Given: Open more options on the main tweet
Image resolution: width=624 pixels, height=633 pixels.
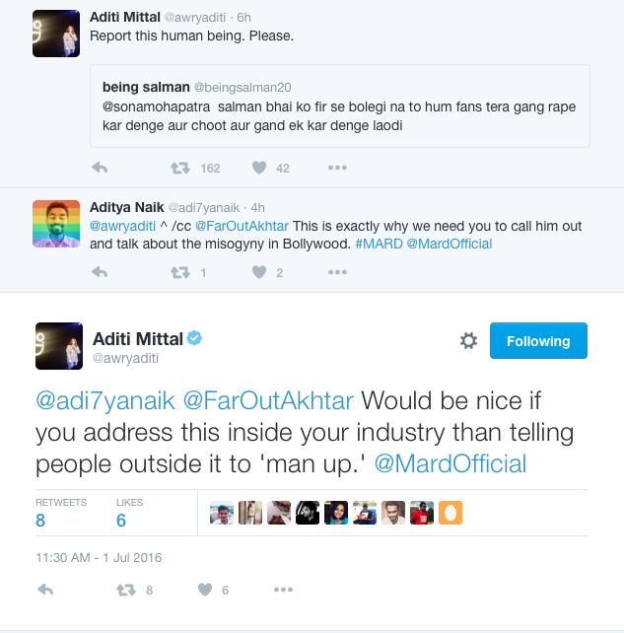Looking at the screenshot, I should click(x=283, y=590).
